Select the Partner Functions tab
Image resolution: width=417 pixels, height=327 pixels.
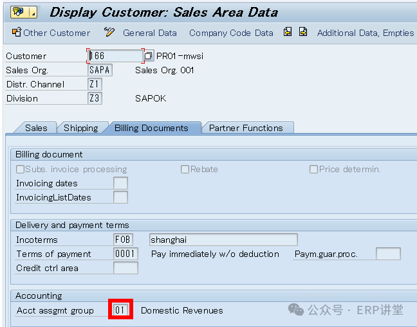[246, 128]
